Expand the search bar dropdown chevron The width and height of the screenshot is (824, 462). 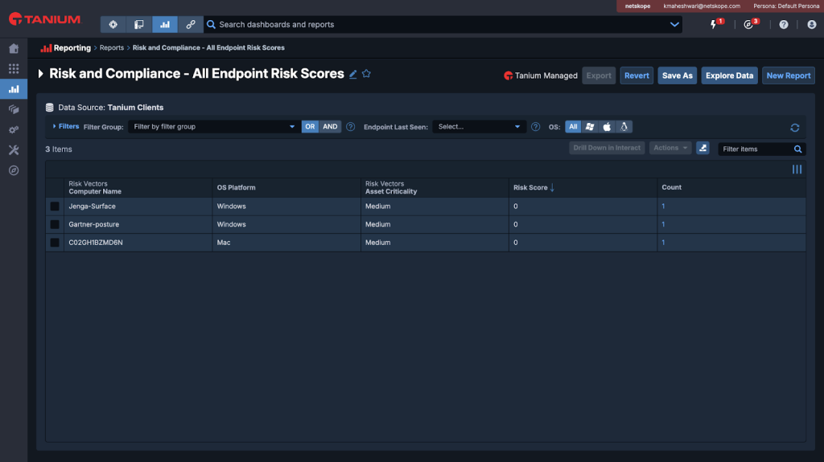(x=674, y=25)
